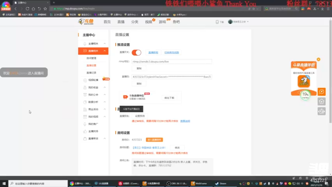Expand the 我的视频 sidebar section
Screen dimensions: 332x187
coord(105,117)
